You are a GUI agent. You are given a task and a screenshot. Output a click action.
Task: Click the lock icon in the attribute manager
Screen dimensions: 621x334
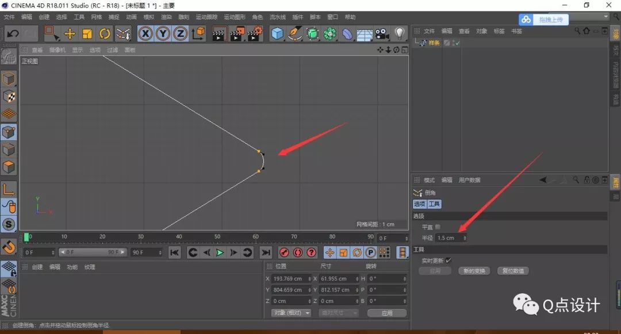click(587, 180)
